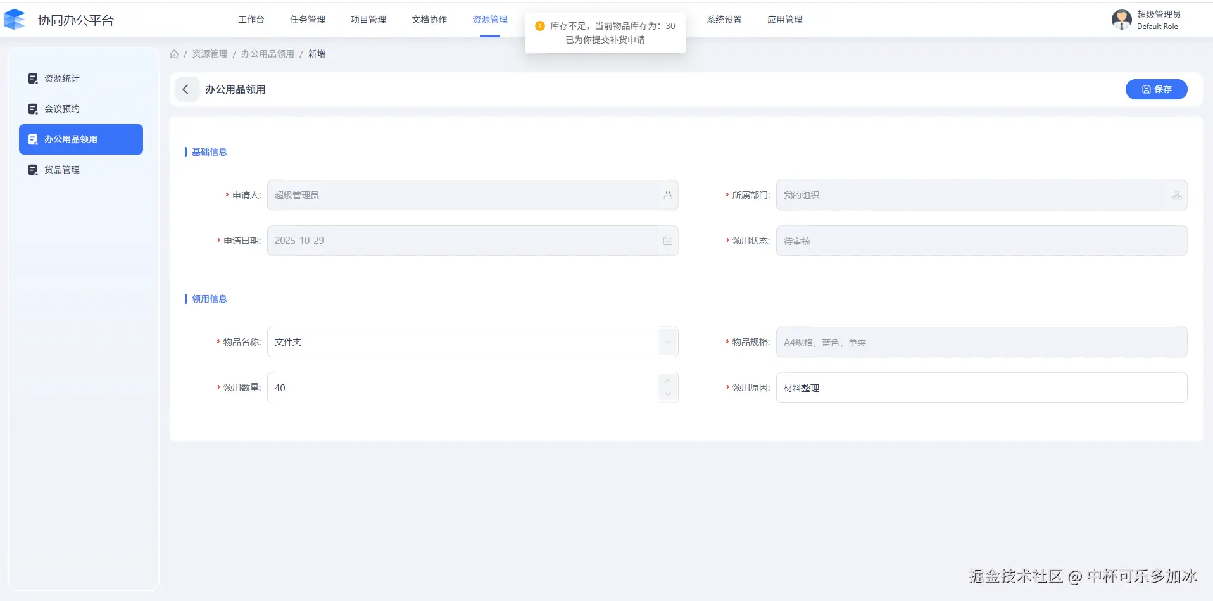
Task: Click the 会议预约 sidebar icon
Action: click(x=33, y=109)
